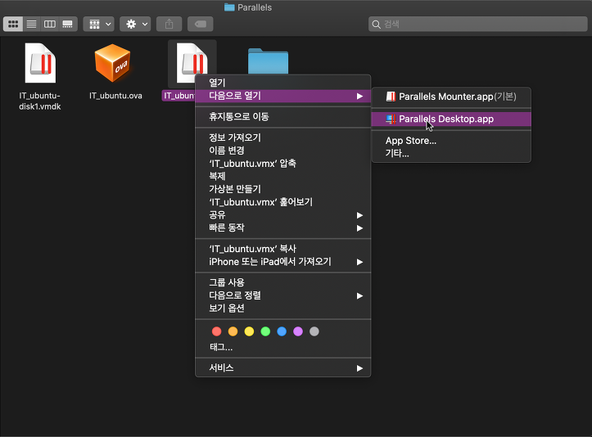
Task: Click the IT_ubuntu.ova file name label
Action: point(115,96)
